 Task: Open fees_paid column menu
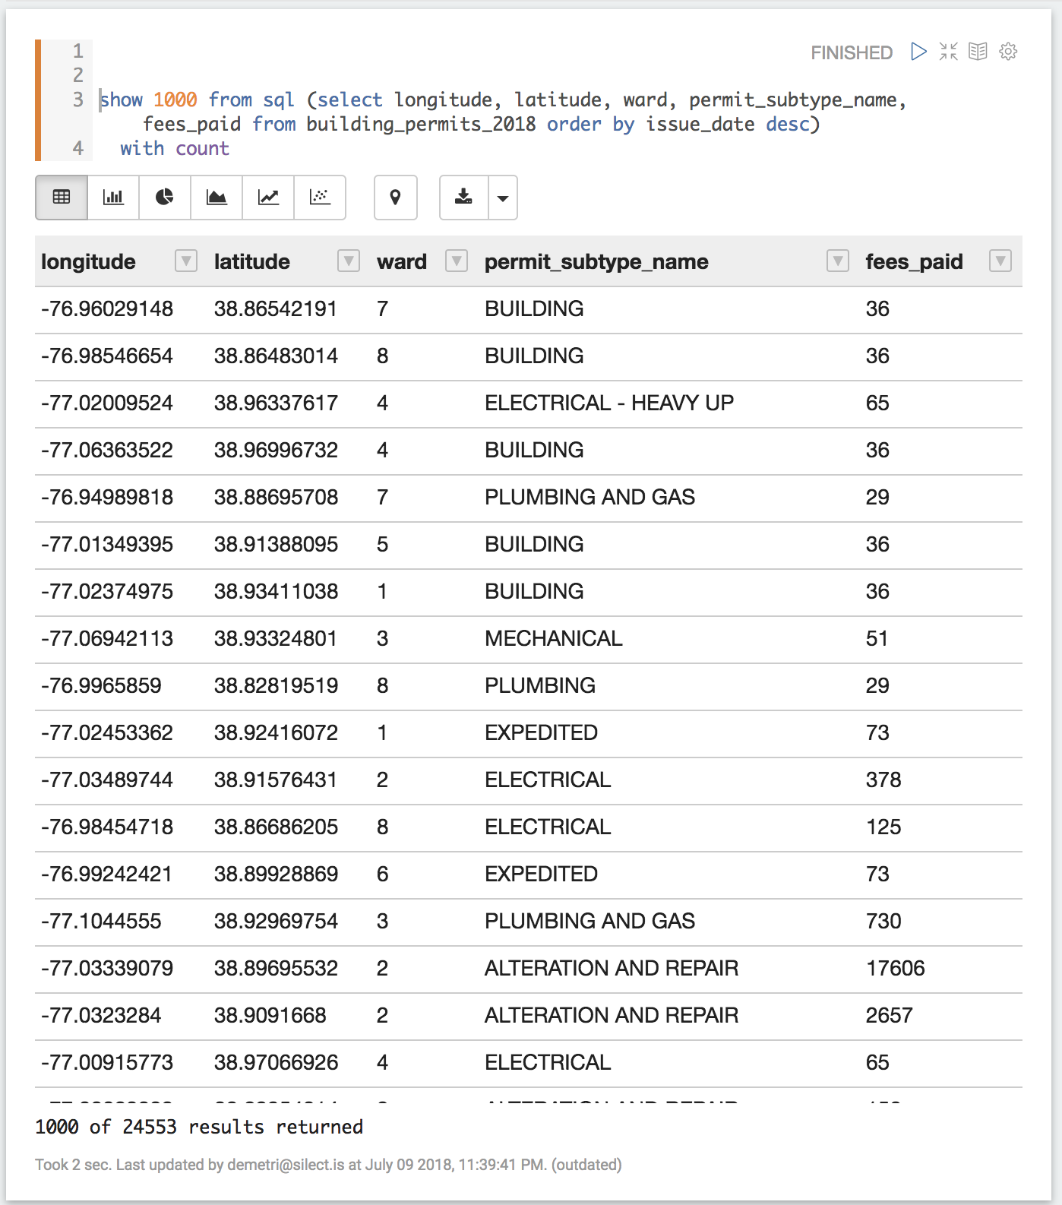point(1000,261)
